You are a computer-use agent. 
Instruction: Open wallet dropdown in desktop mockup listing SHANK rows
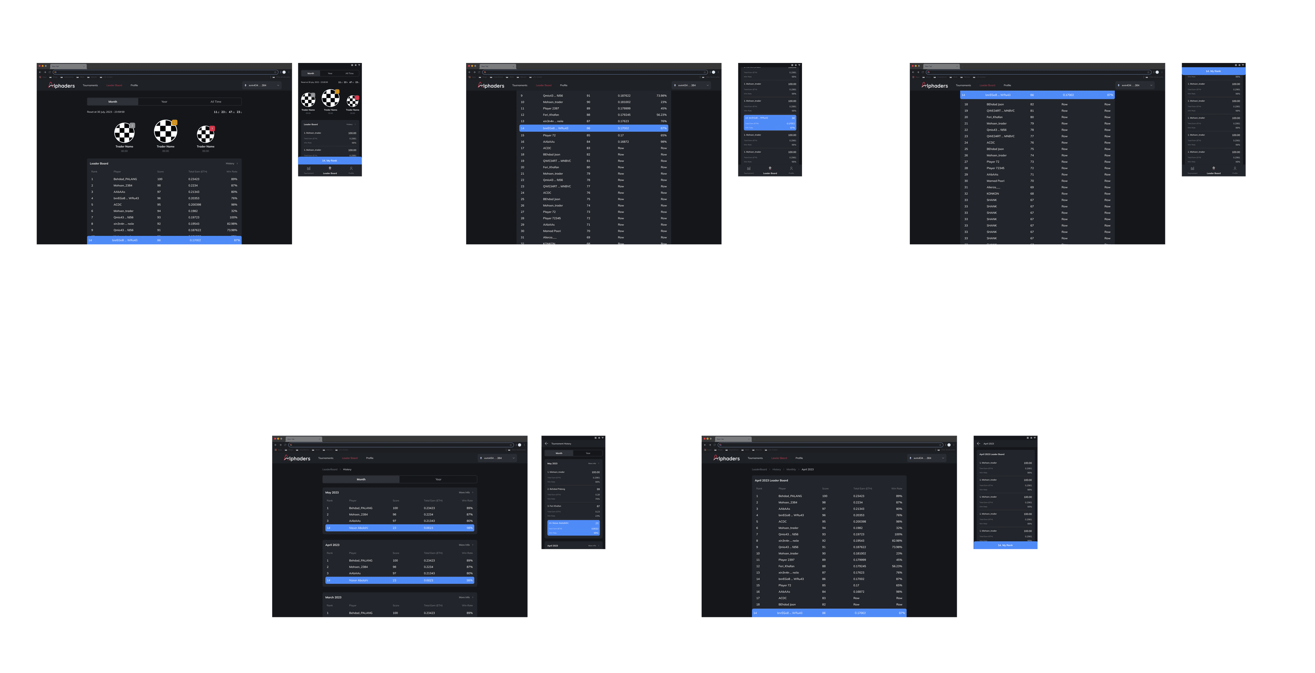point(1135,85)
